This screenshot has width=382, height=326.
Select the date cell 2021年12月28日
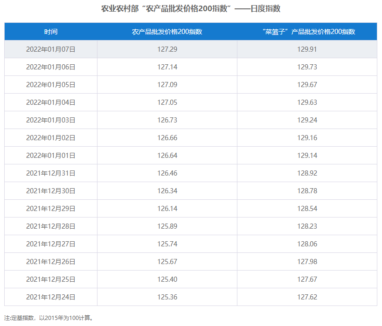click(51, 226)
